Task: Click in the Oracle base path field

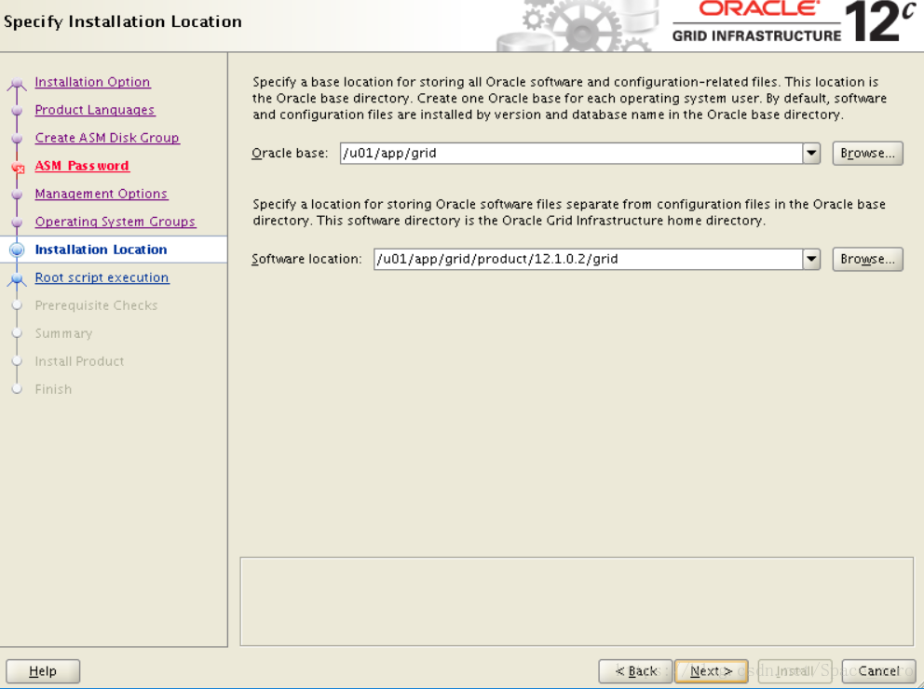Action: pos(571,153)
